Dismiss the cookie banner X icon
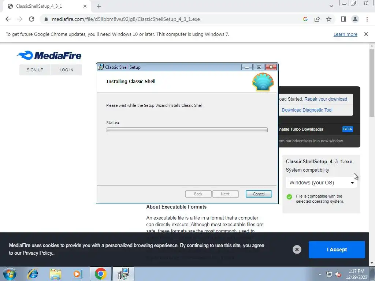Viewport: 375px width, 281px height. pyautogui.click(x=297, y=250)
